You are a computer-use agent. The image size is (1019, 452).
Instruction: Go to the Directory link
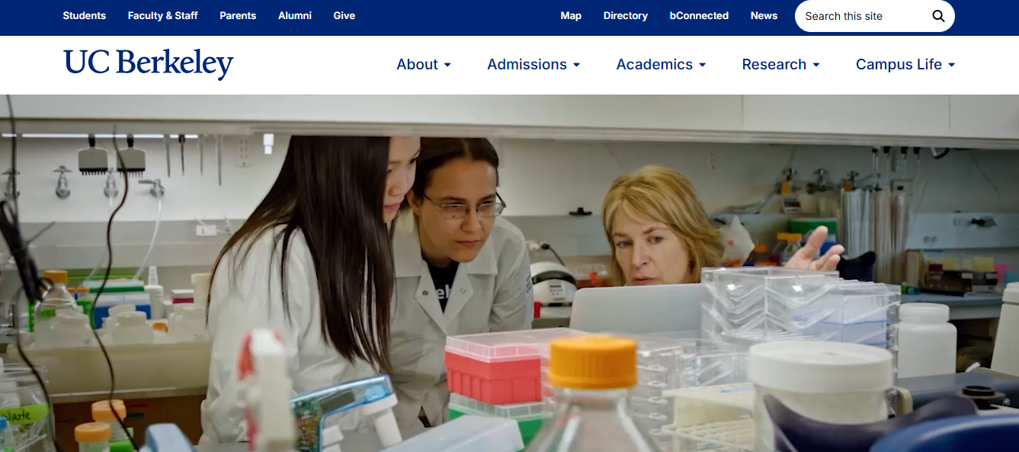(625, 16)
